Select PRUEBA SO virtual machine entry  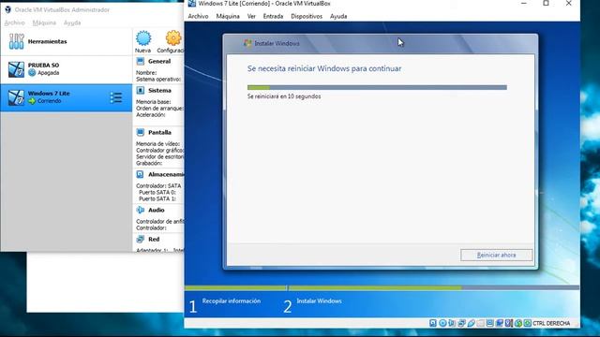(x=67, y=69)
